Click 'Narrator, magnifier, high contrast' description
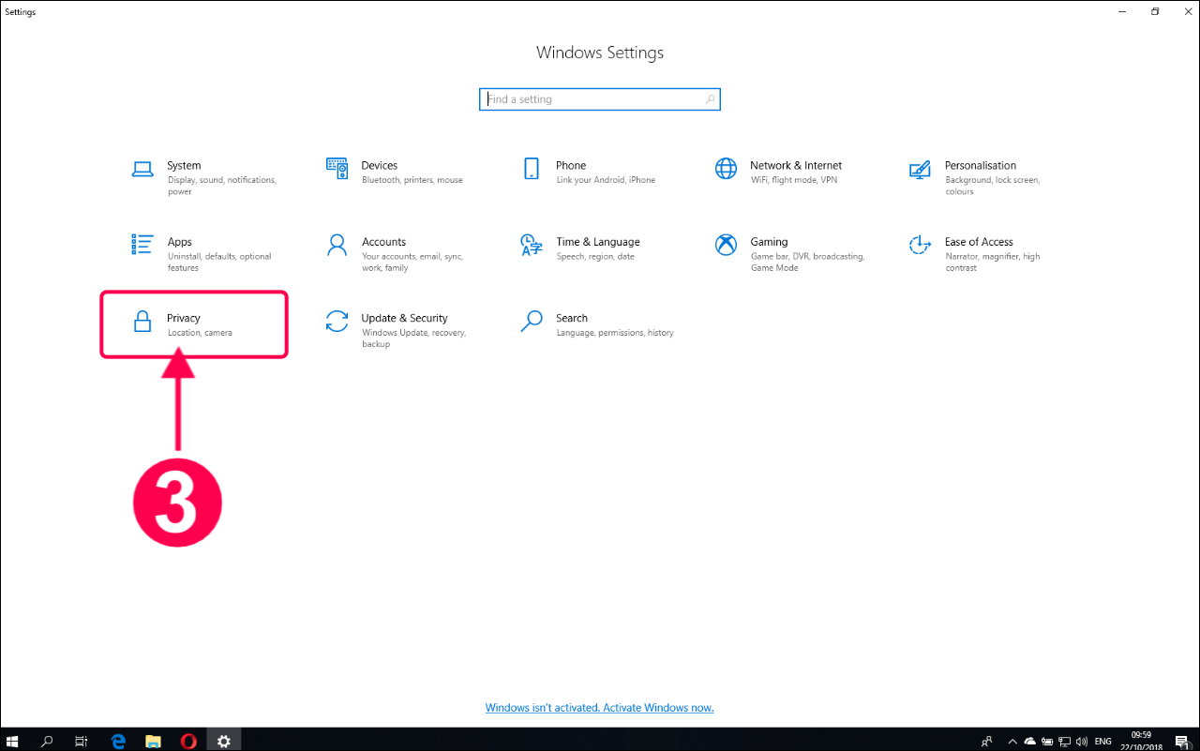The image size is (1200, 751). (993, 263)
